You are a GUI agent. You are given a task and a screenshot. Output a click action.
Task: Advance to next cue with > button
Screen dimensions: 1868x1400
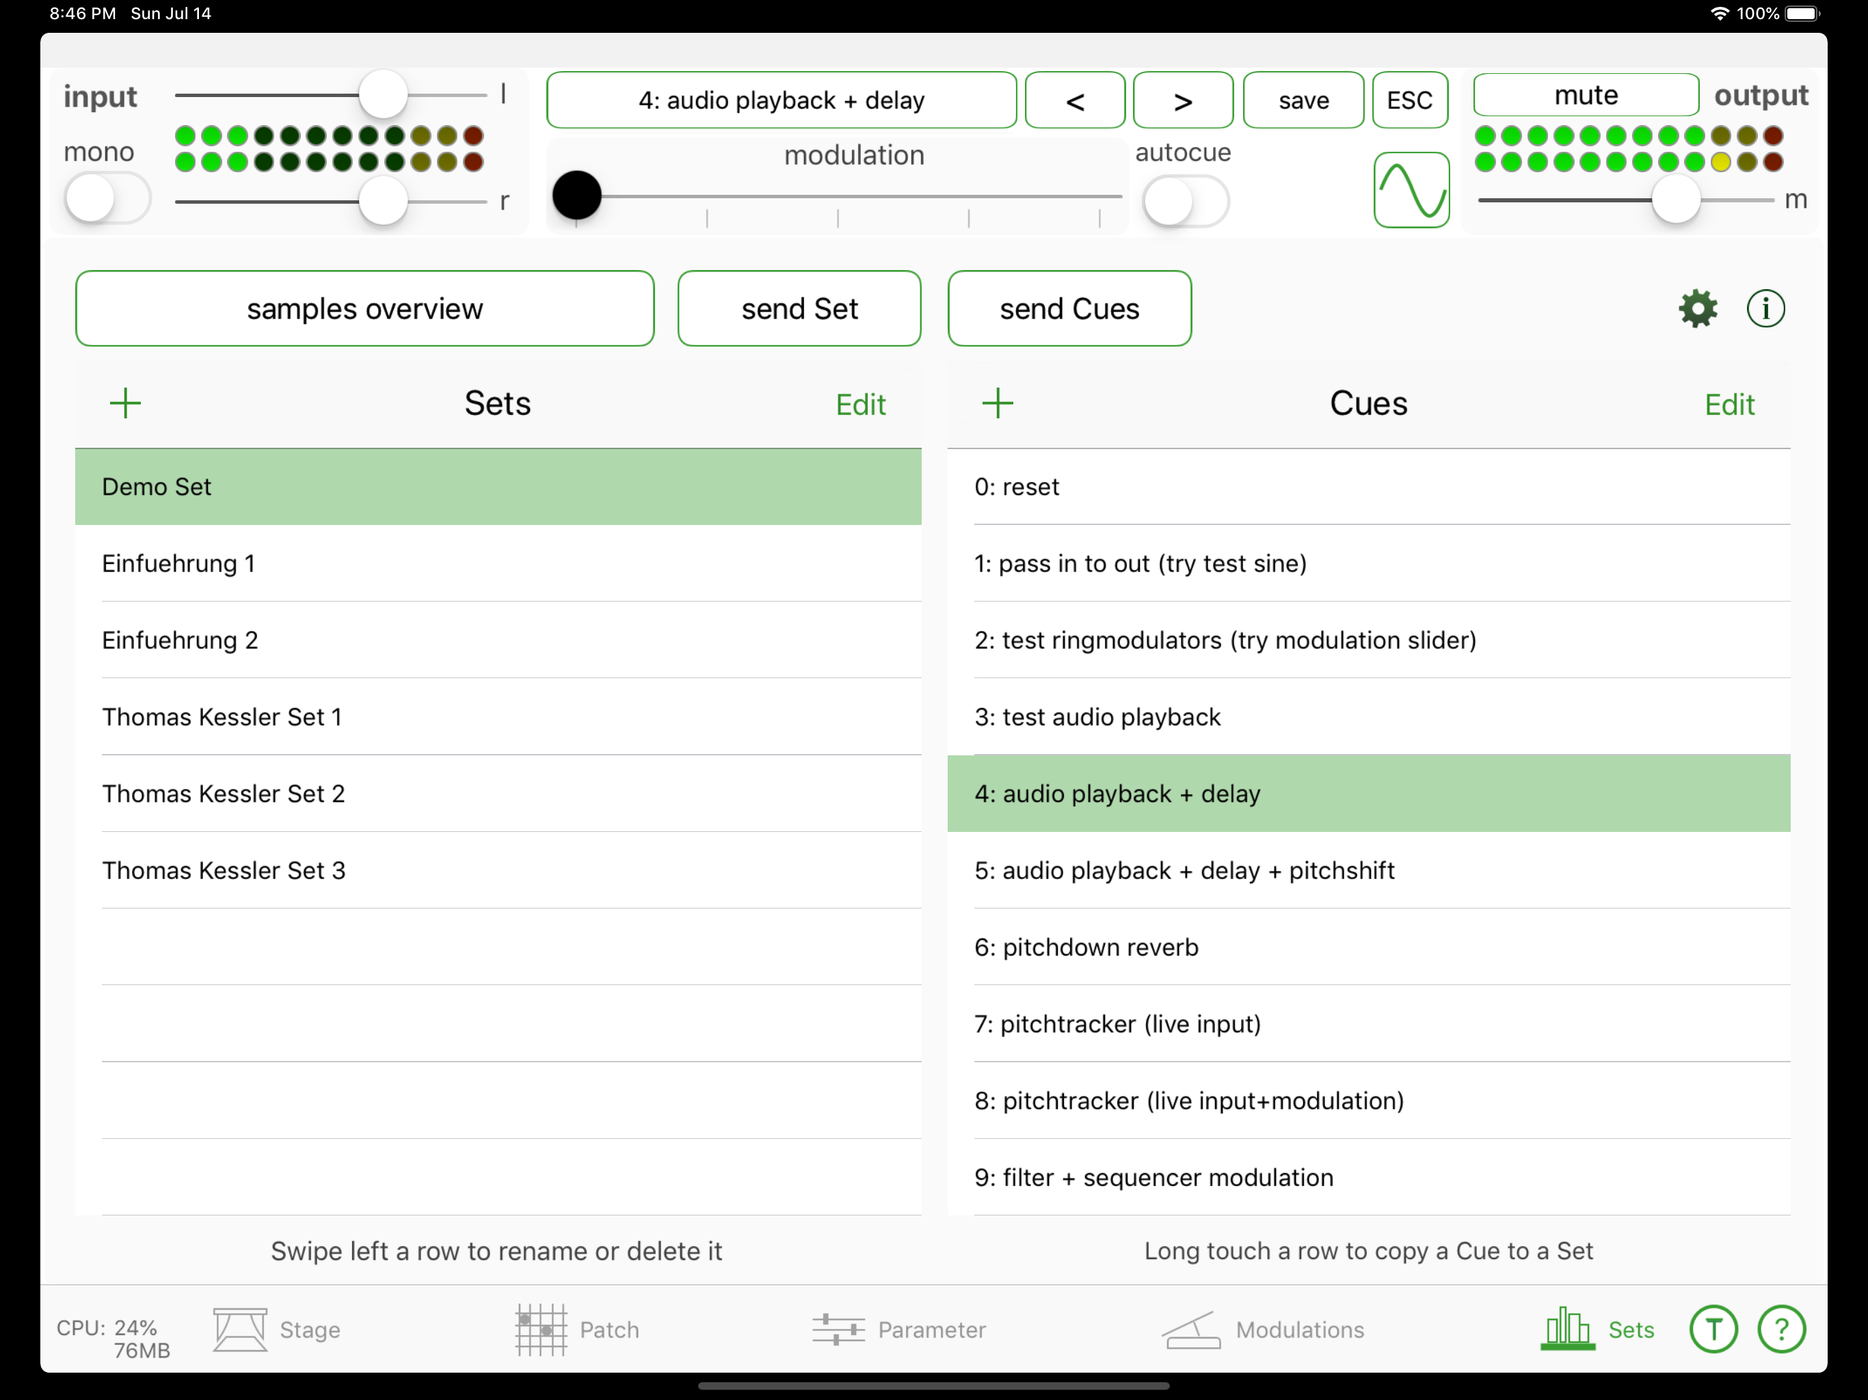[1182, 100]
